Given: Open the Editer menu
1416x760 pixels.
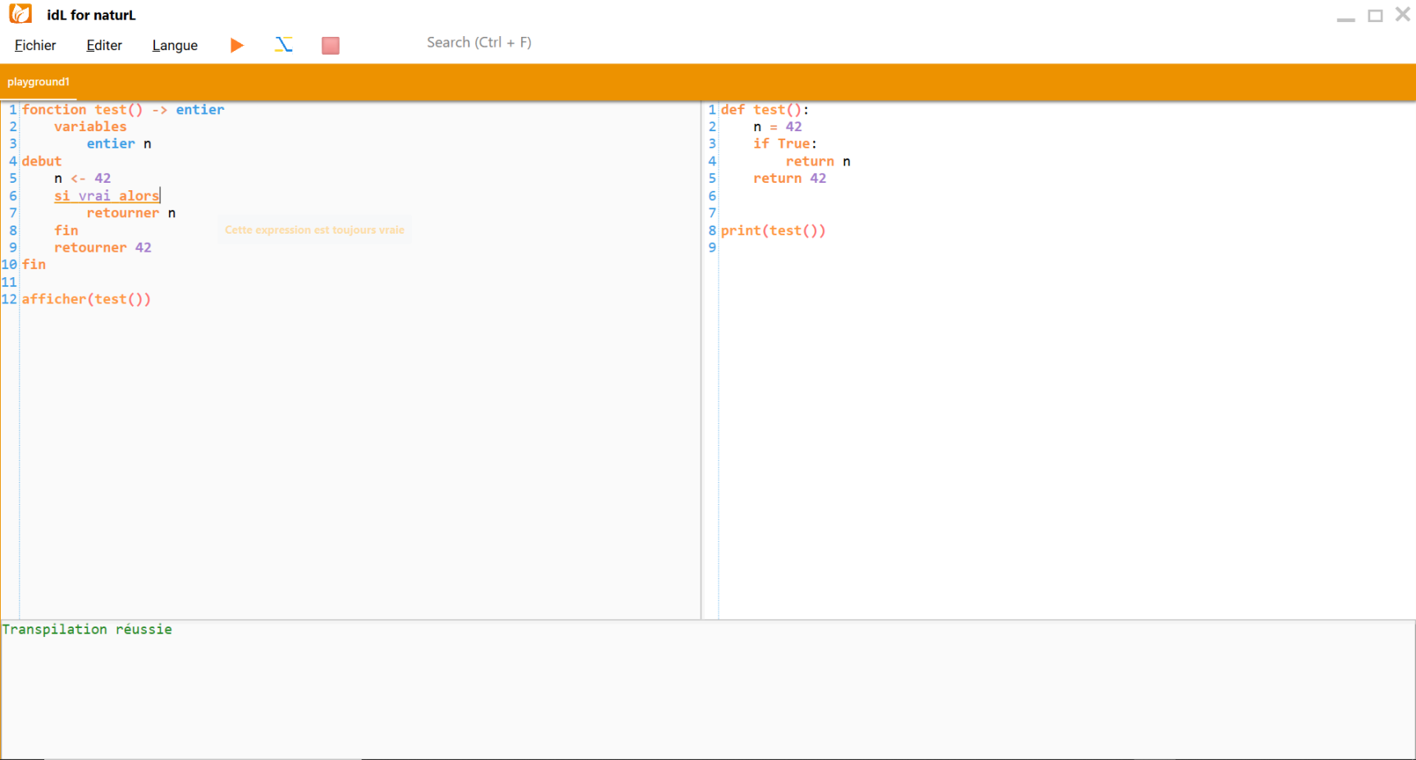Looking at the screenshot, I should point(104,45).
